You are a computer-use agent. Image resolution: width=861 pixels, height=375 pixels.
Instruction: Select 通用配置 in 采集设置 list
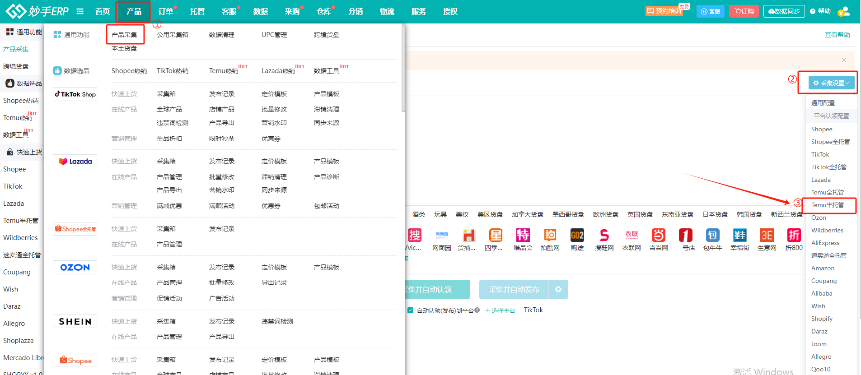point(823,103)
